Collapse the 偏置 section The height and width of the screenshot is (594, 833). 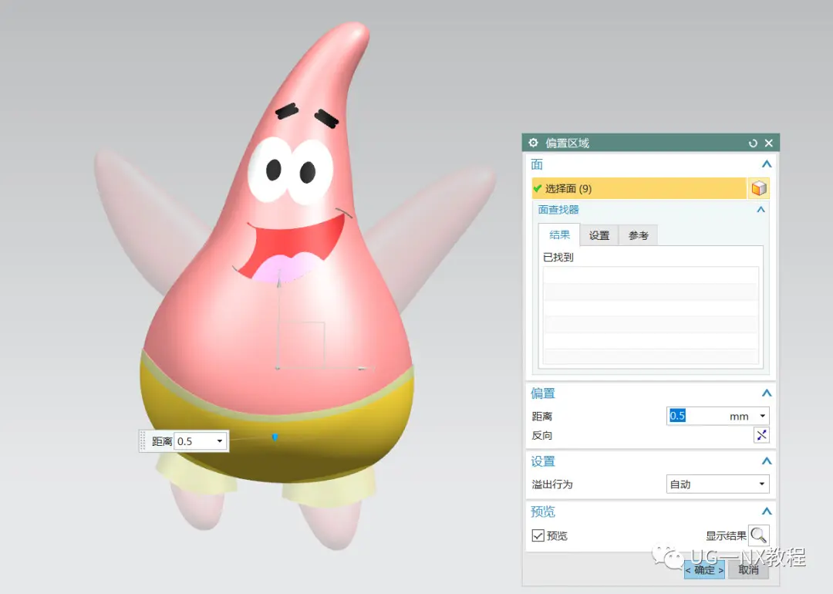click(766, 393)
